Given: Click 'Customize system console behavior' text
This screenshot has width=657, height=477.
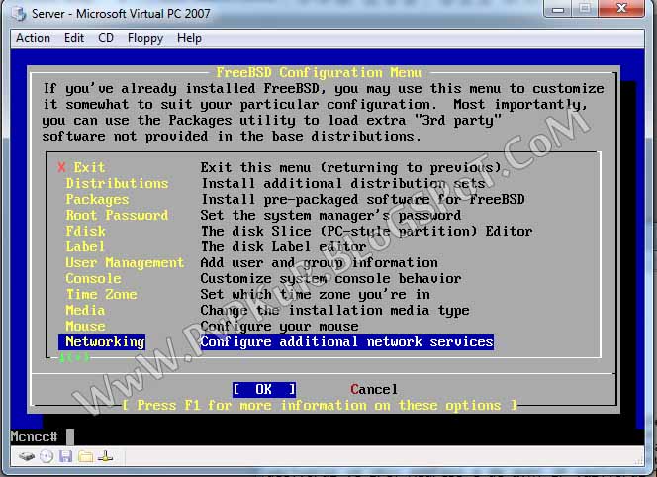Looking at the screenshot, I should [x=331, y=279].
